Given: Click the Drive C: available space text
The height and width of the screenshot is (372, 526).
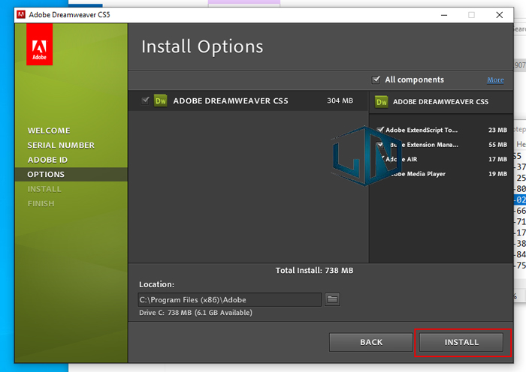Looking at the screenshot, I should (x=195, y=313).
